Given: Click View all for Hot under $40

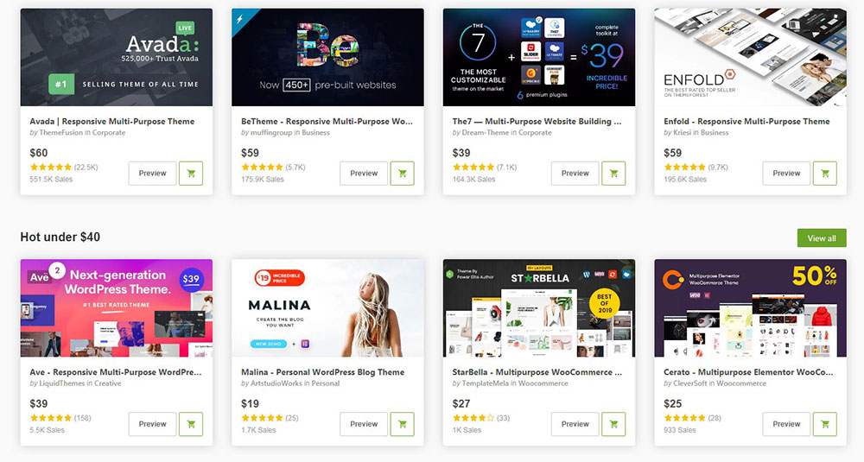Looking at the screenshot, I should [x=822, y=237].
